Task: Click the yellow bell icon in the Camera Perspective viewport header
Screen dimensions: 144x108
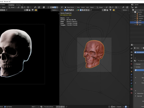Action: (x=114, y=10)
